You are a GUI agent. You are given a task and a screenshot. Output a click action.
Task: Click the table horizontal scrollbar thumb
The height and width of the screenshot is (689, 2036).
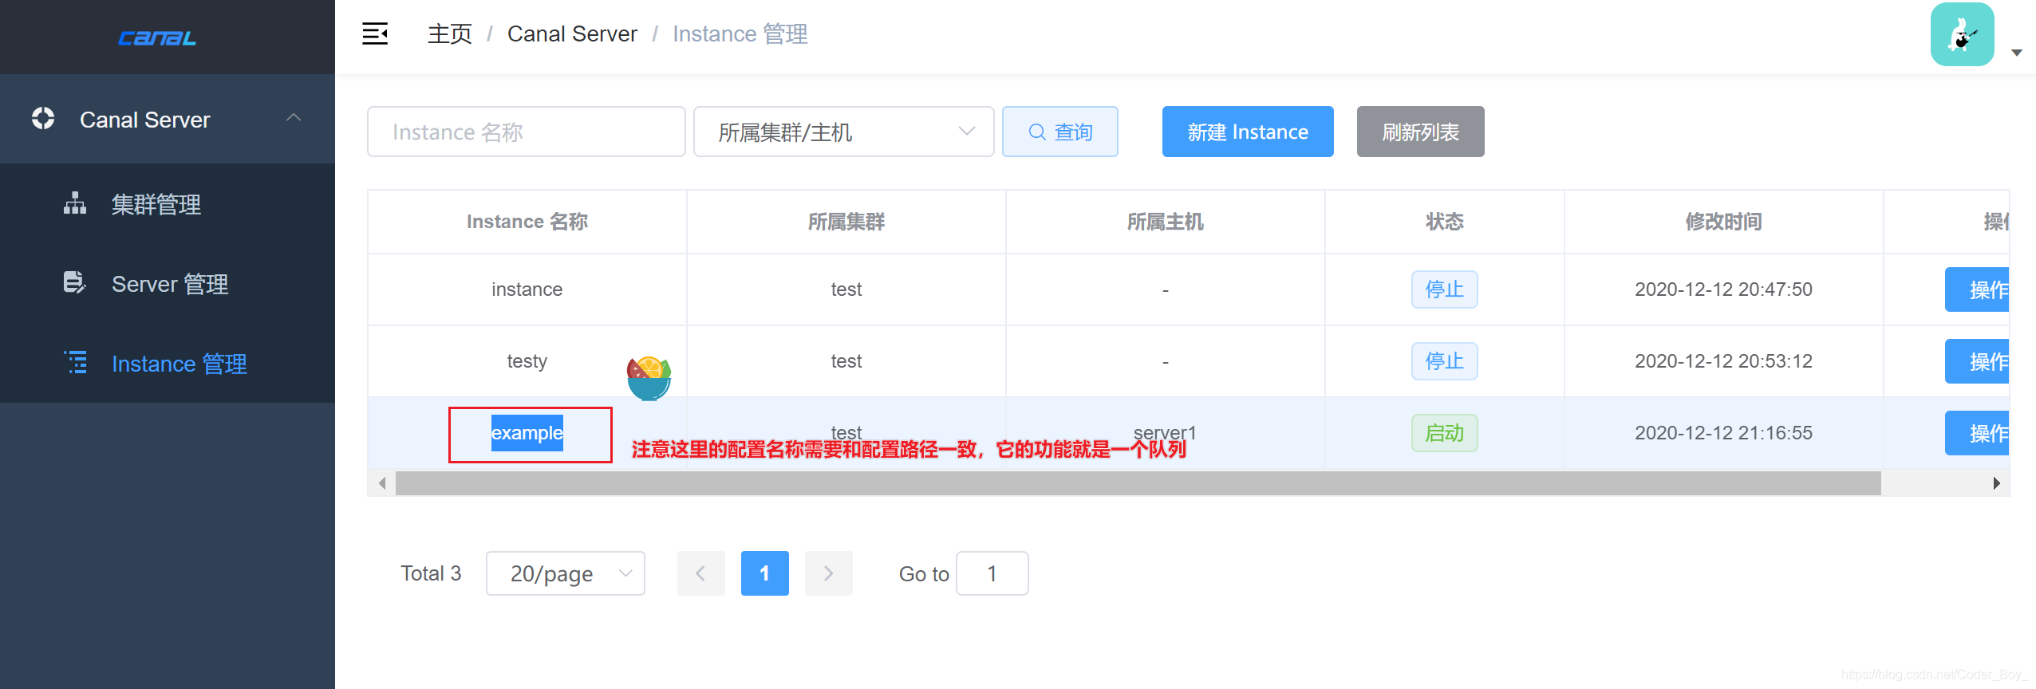(x=1138, y=483)
